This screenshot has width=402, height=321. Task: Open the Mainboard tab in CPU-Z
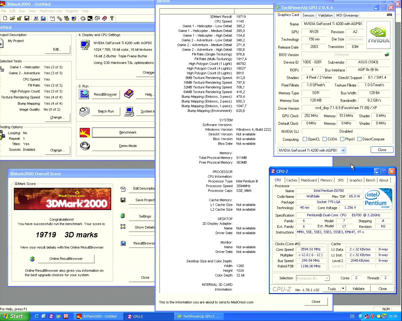(x=309, y=180)
